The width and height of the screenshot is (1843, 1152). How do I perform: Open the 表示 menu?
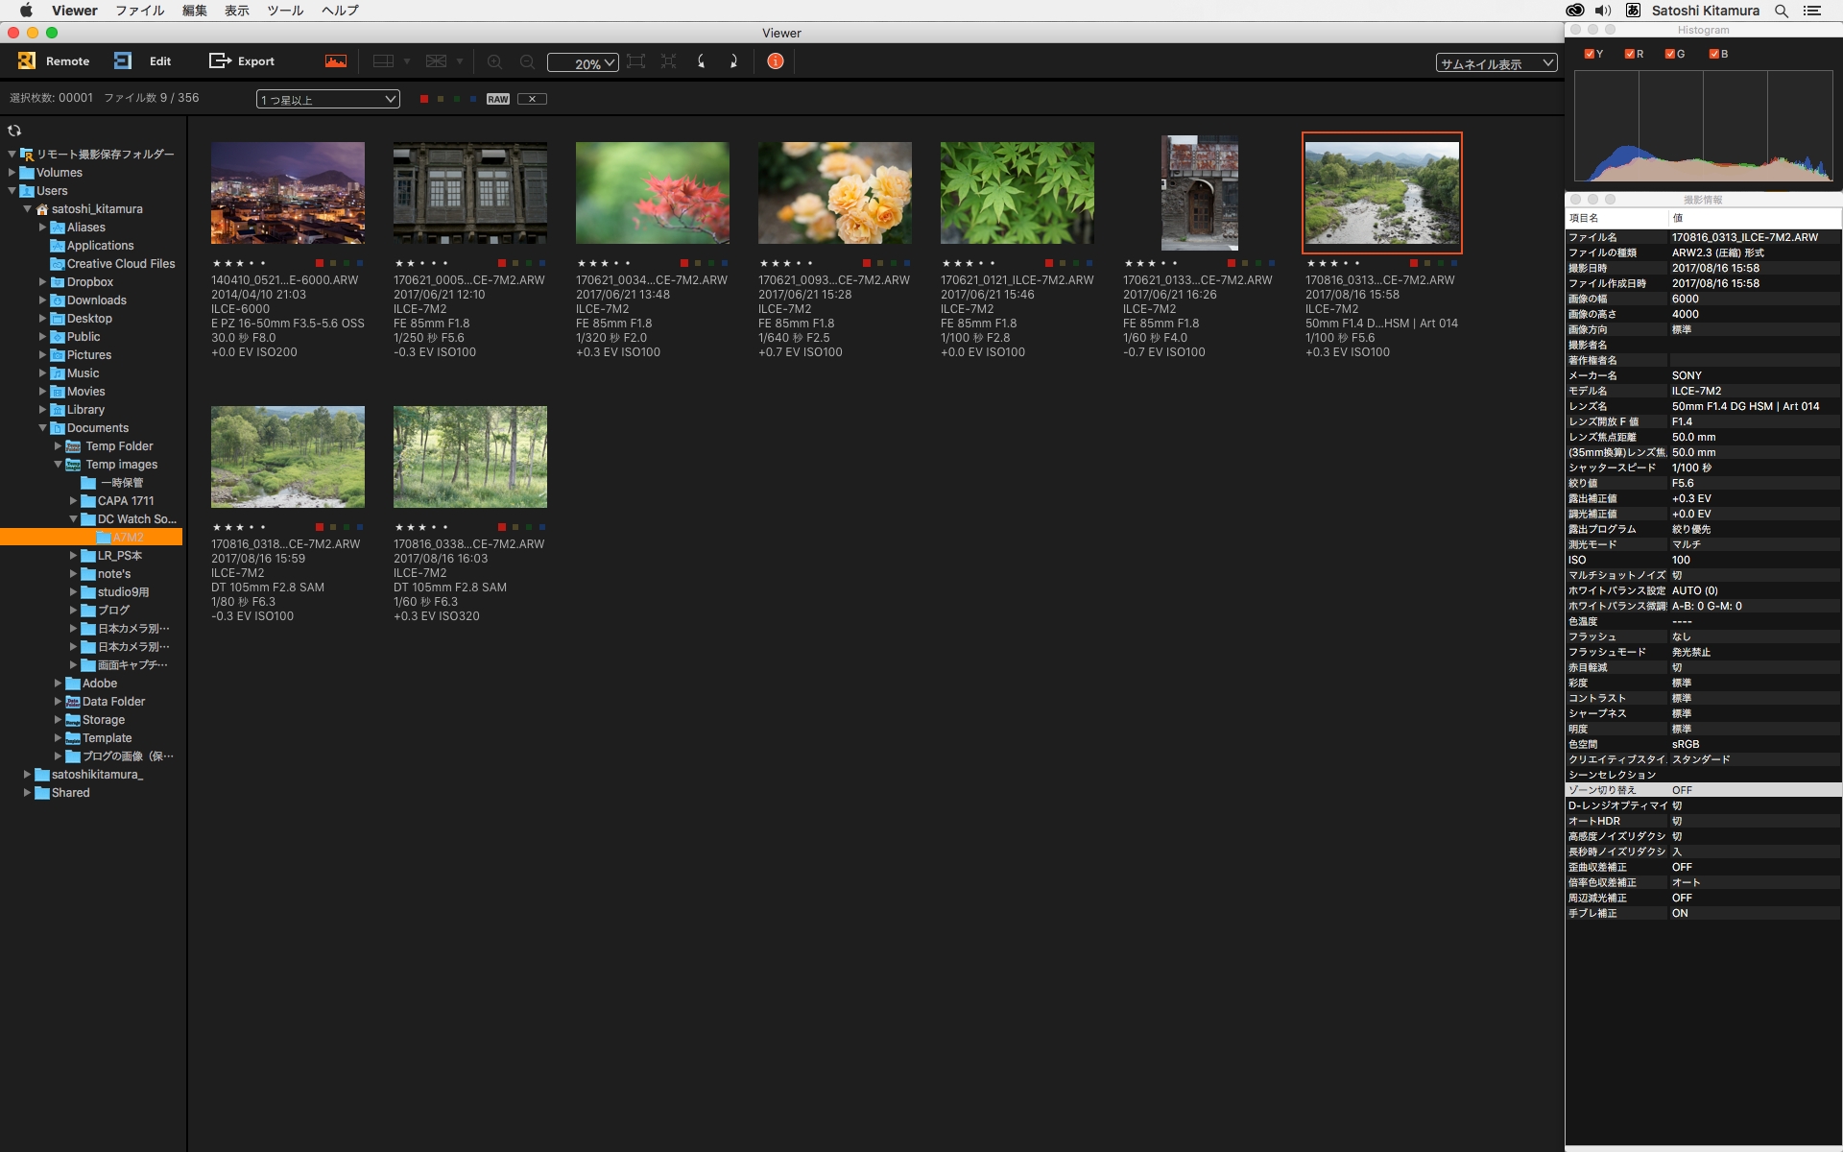(236, 11)
